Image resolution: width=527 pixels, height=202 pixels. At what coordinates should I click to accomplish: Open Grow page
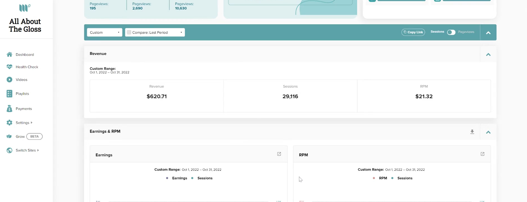tap(20, 136)
